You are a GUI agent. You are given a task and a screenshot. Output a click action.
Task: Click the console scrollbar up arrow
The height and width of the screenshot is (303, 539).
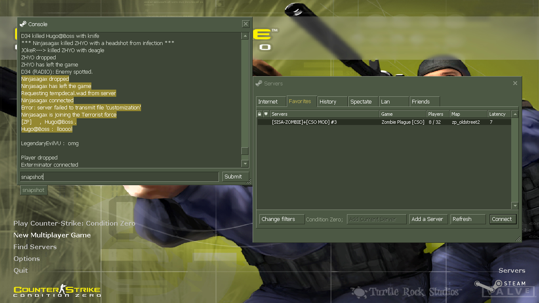(x=245, y=36)
